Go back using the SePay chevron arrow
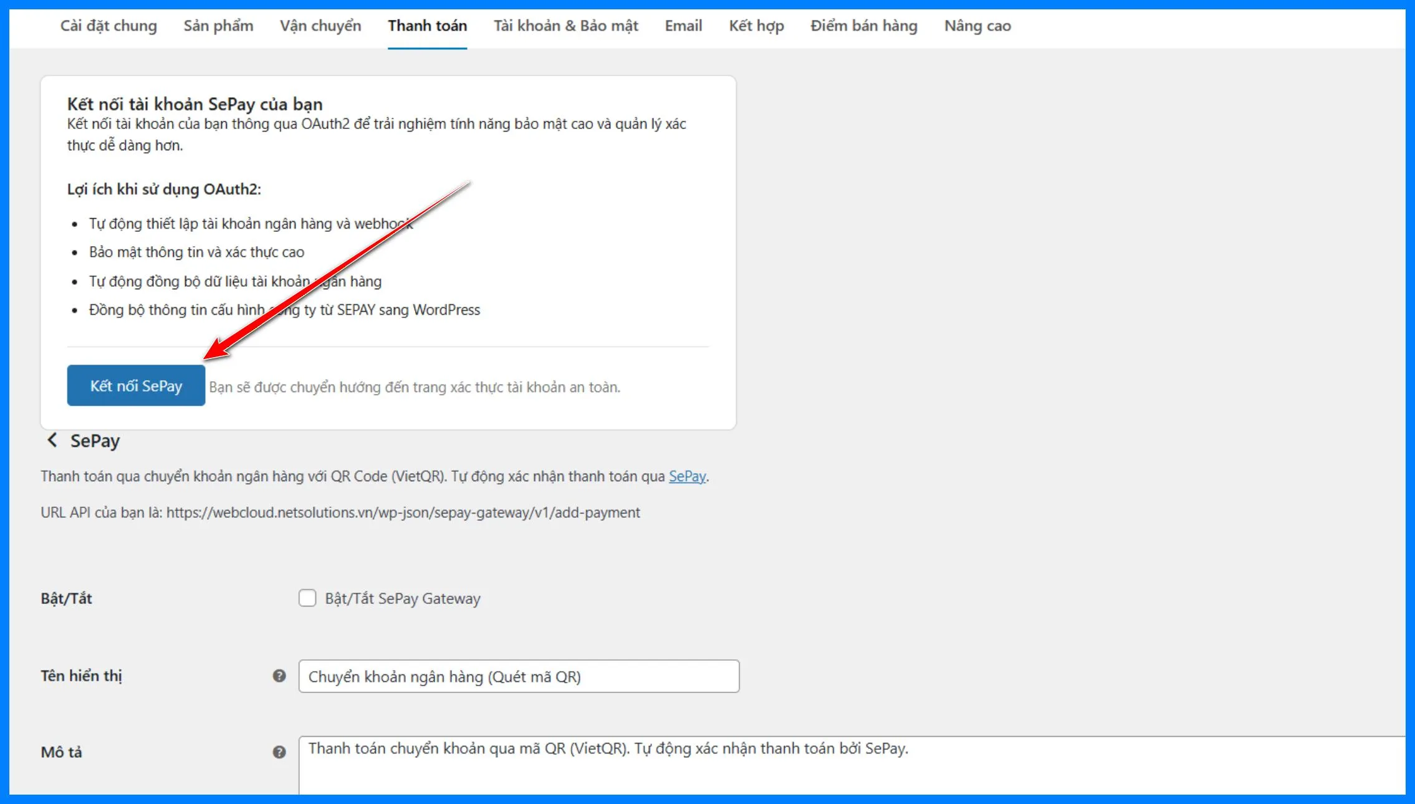1415x804 pixels. 52,440
